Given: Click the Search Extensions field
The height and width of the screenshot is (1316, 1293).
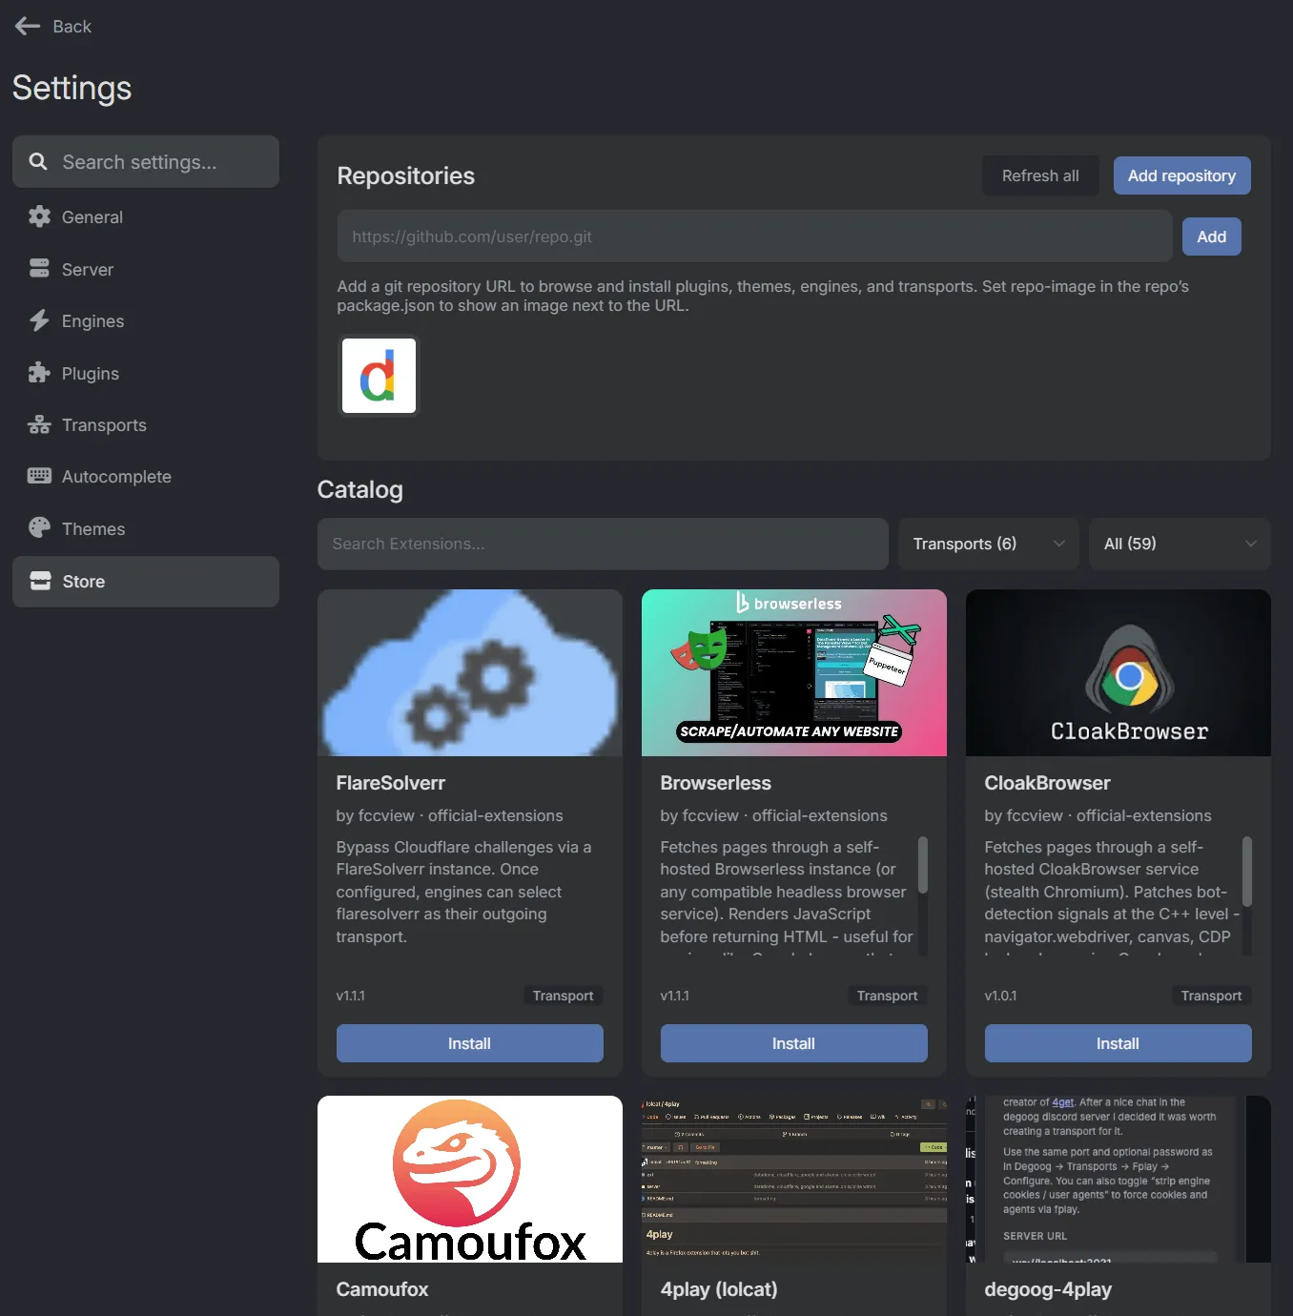Looking at the screenshot, I should pyautogui.click(x=603, y=544).
